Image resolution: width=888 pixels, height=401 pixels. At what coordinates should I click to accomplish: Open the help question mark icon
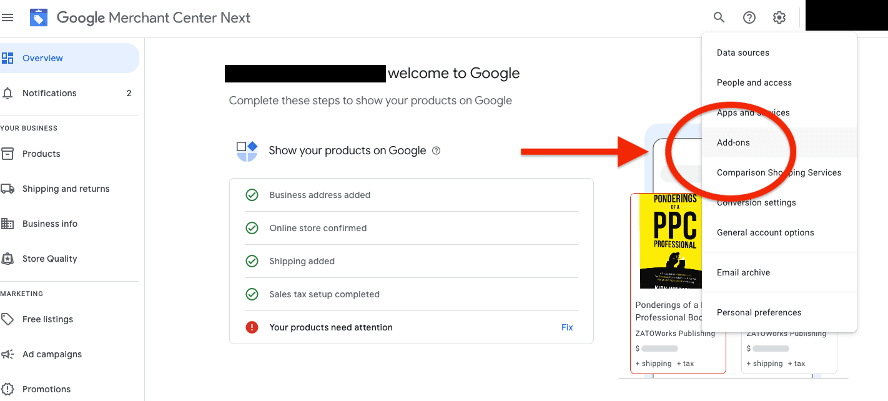pyautogui.click(x=749, y=17)
